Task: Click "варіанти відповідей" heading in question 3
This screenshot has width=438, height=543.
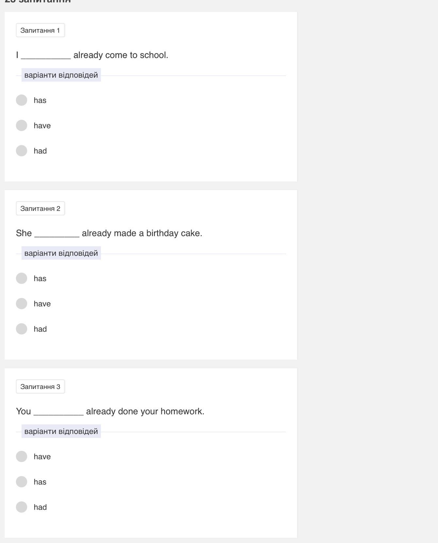Action: click(61, 431)
